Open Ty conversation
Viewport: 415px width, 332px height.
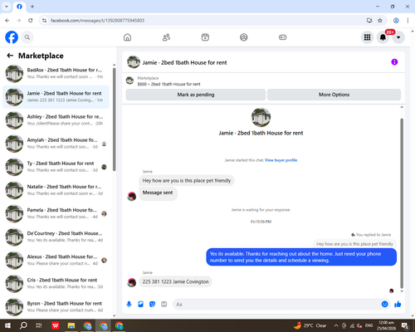(56, 167)
